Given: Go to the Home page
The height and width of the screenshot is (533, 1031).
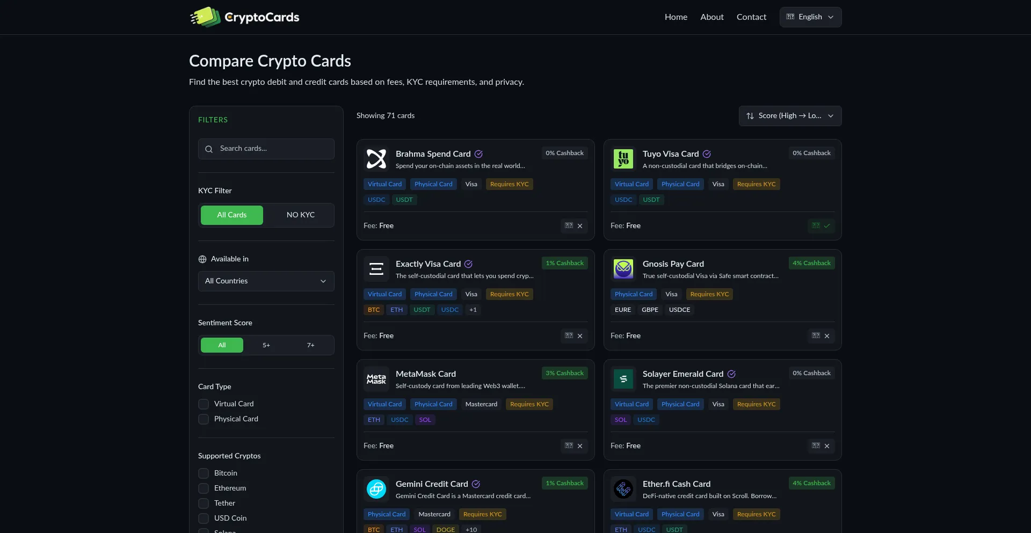Looking at the screenshot, I should click(676, 17).
